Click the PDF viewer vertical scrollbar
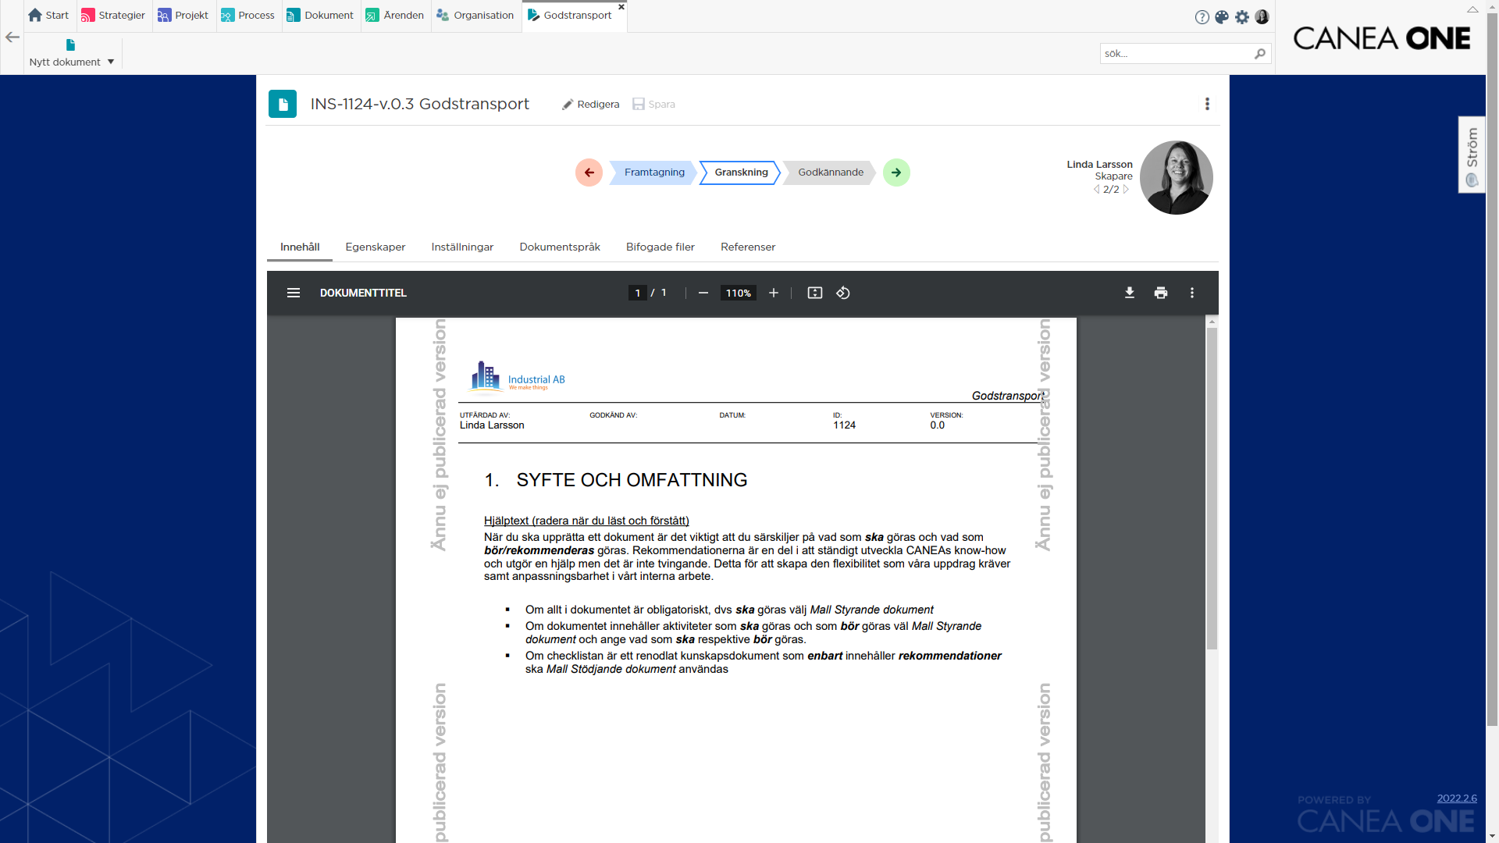 (1212, 488)
